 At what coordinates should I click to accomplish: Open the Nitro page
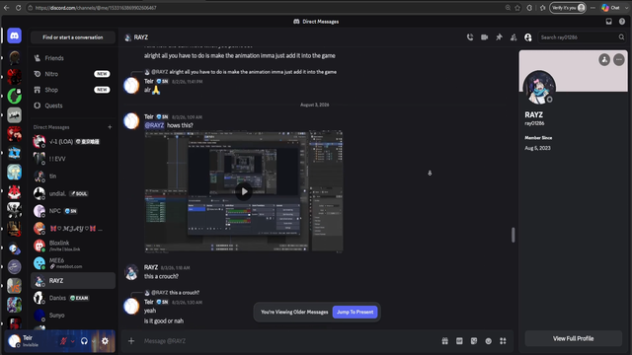(73, 74)
